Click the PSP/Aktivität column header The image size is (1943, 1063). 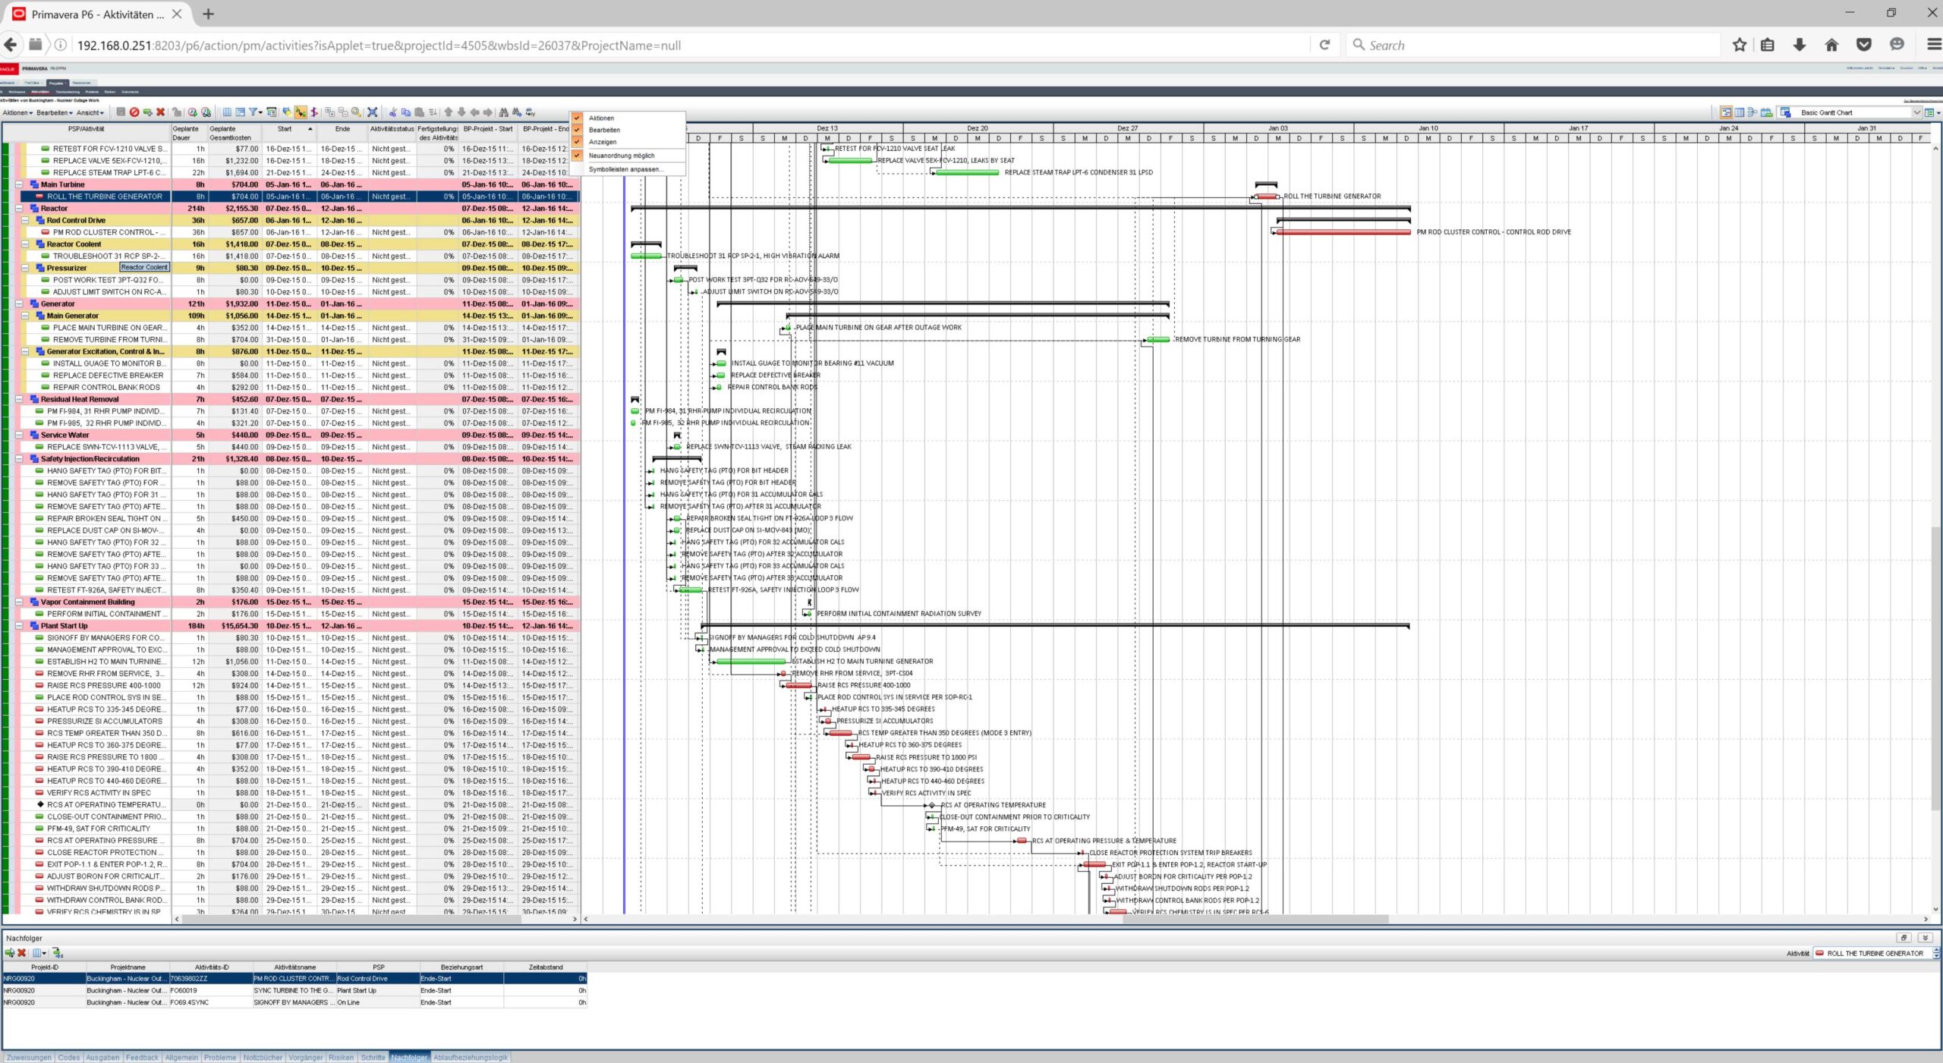[86, 133]
